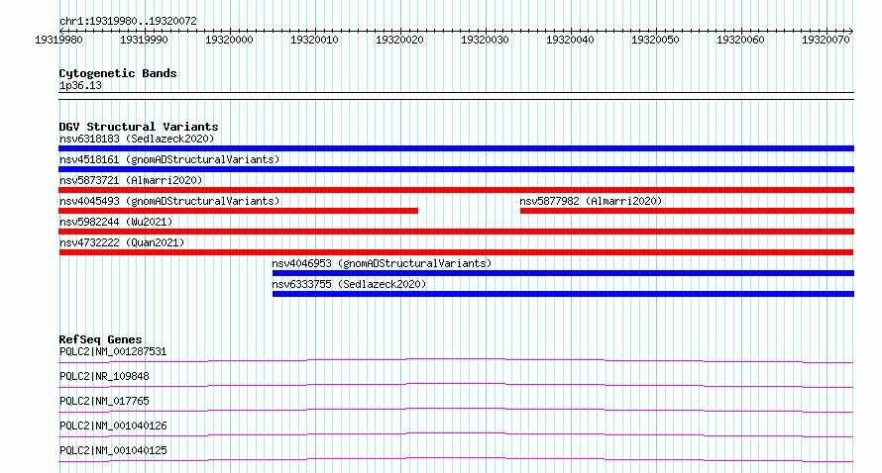Click the ruler tick labeled 19320040
Screen dimensions: 882x473
click(x=570, y=40)
